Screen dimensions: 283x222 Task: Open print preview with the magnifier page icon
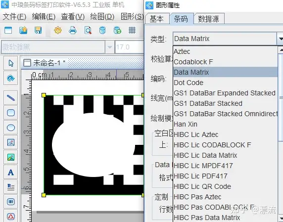(x=88, y=30)
